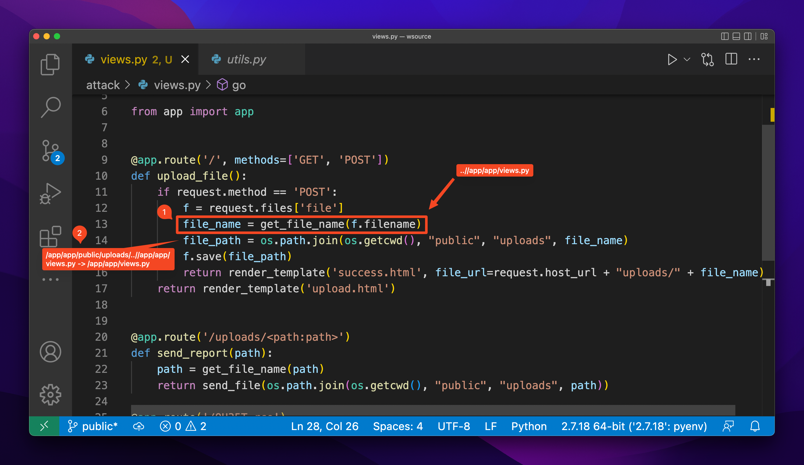Click python file icon on utils.py tab
Image resolution: width=804 pixels, height=465 pixels.
point(216,59)
